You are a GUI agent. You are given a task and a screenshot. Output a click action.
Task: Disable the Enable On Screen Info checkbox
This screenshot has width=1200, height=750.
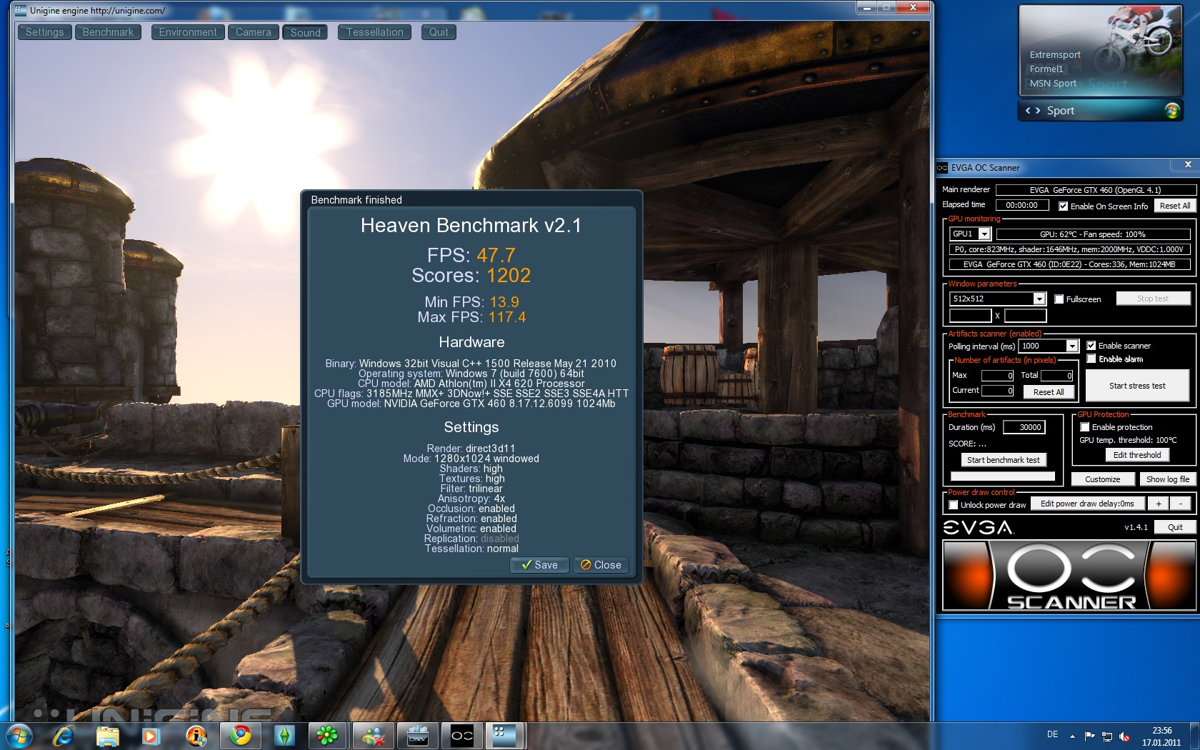1063,206
